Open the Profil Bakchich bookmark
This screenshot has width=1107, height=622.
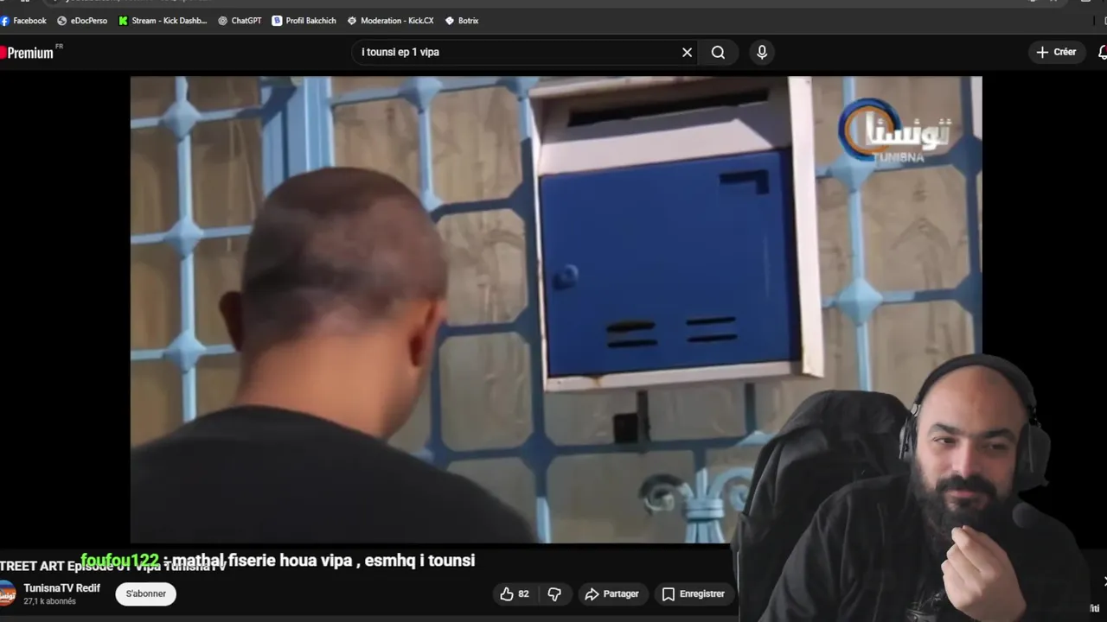click(x=304, y=21)
